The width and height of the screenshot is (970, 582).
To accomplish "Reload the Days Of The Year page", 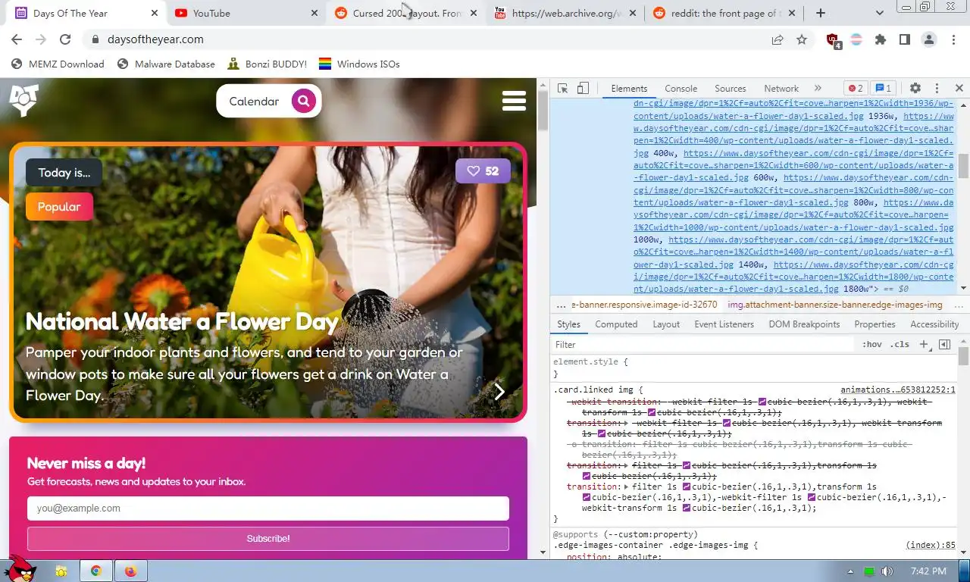I will pyautogui.click(x=65, y=39).
